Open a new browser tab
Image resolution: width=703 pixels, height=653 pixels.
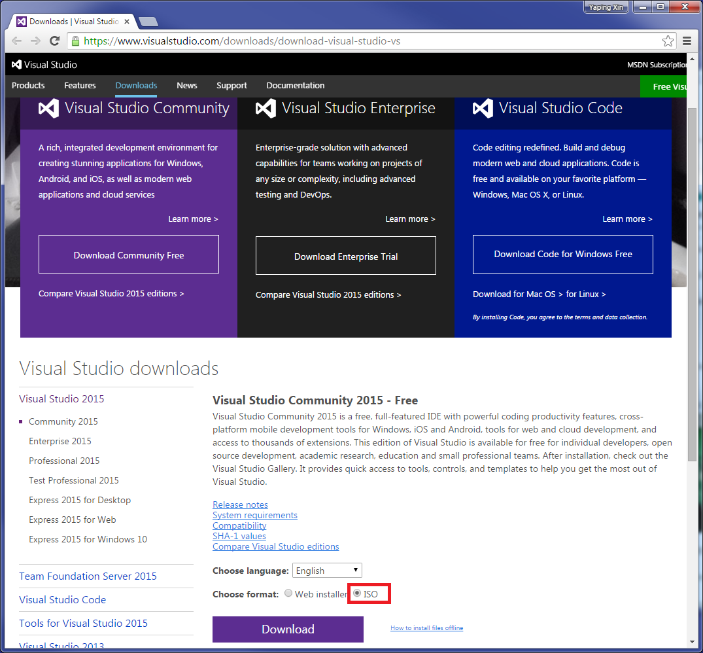click(x=148, y=22)
